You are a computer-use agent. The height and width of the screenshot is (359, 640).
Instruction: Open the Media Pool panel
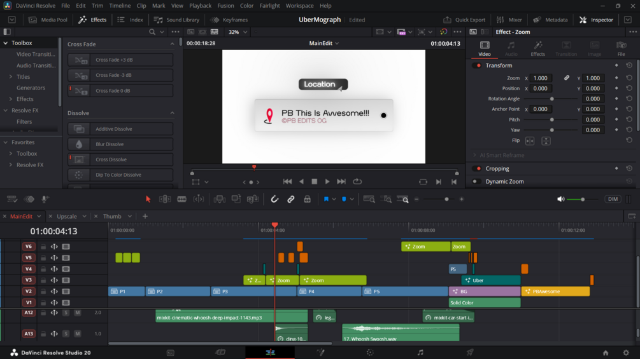click(x=48, y=20)
